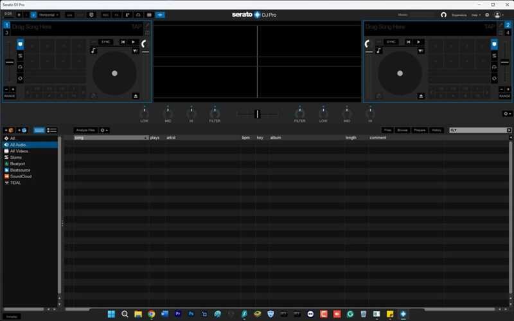Screen dimensions: 514x321
Task: Click the Analyze Files button
Action: (85, 131)
